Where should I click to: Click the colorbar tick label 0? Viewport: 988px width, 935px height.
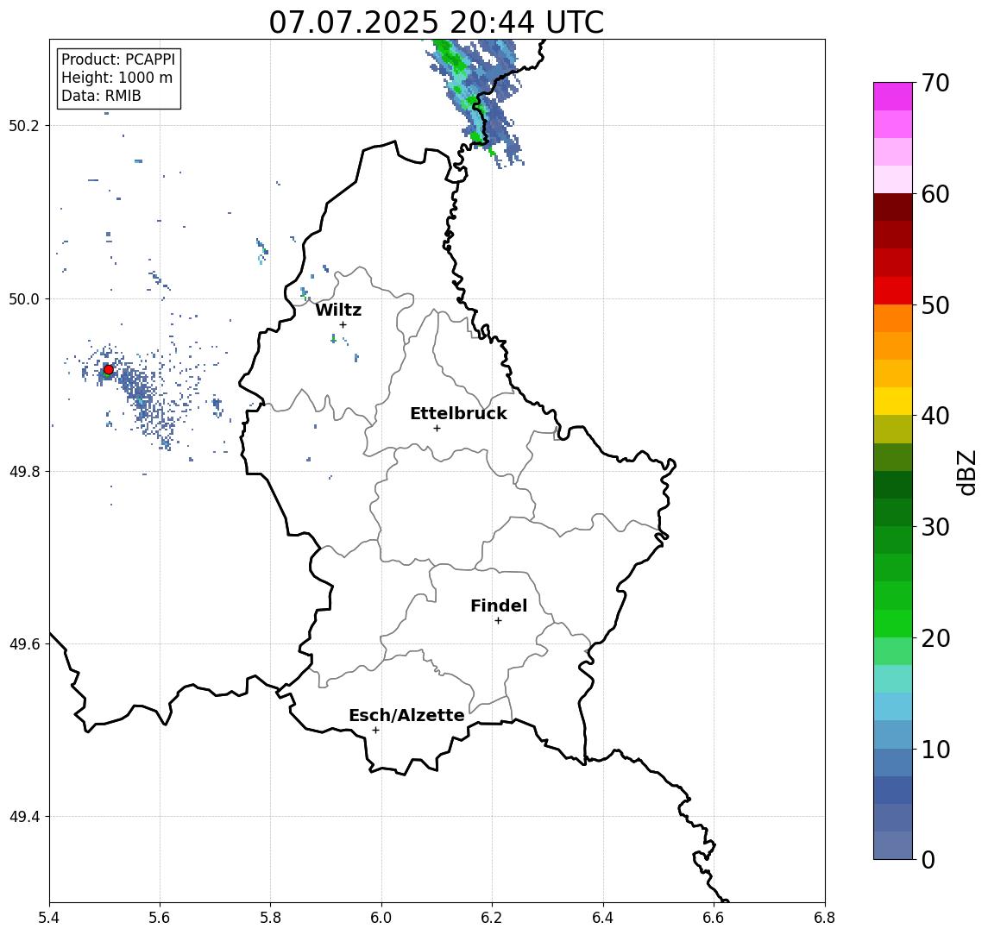(x=928, y=859)
